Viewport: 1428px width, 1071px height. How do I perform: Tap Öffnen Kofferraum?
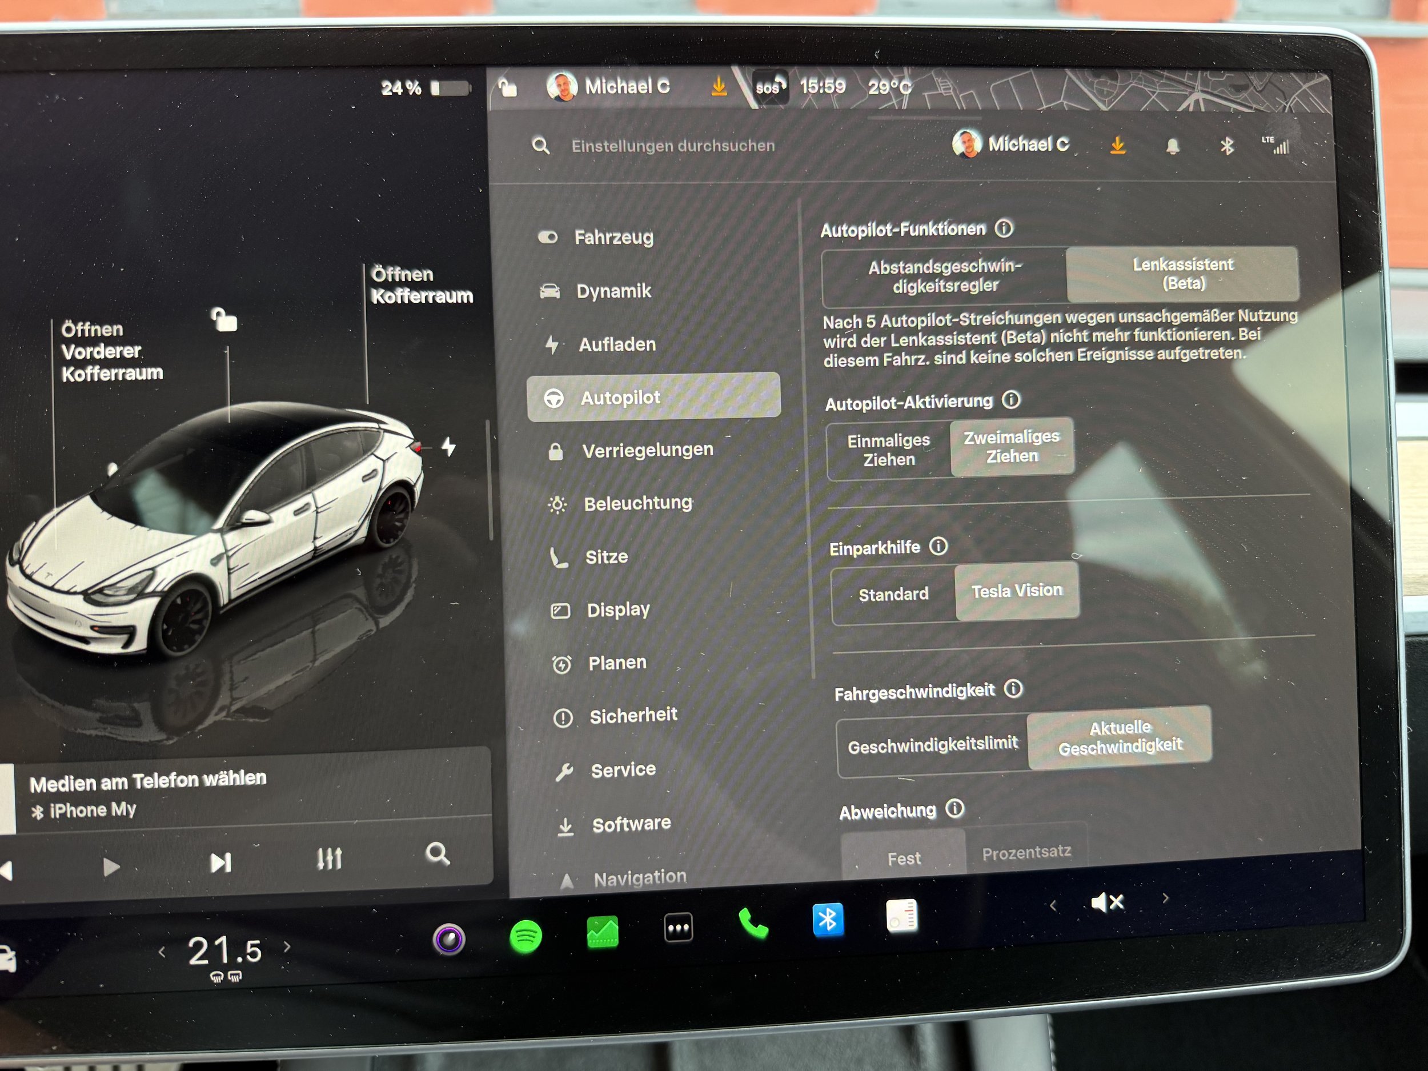[422, 284]
